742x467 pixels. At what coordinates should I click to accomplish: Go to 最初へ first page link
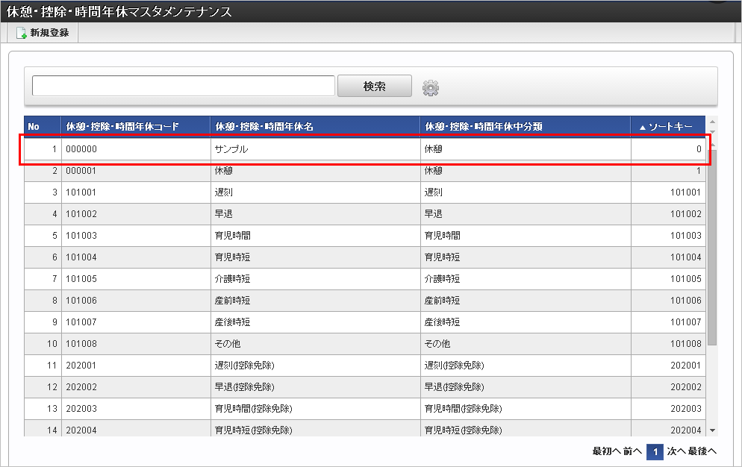pyautogui.click(x=605, y=451)
